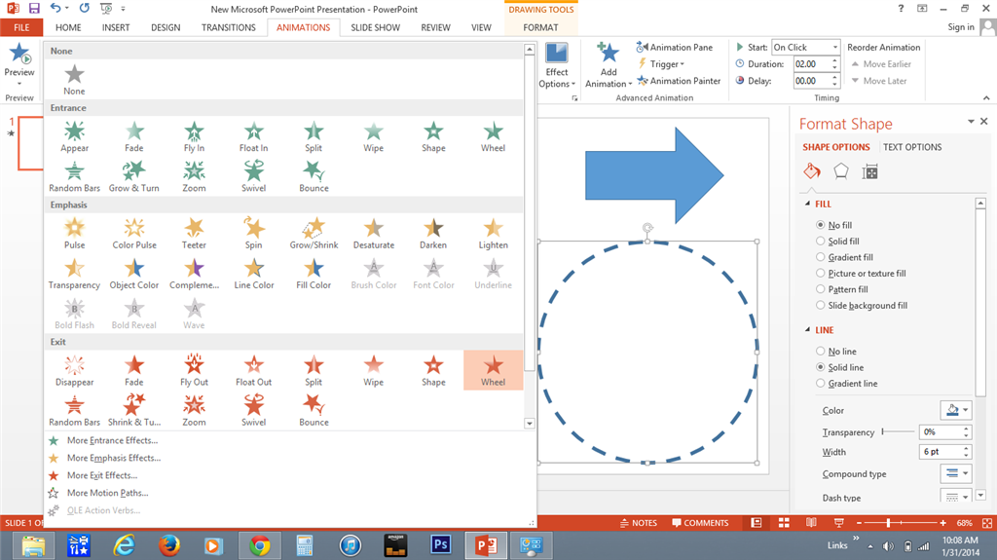Select the None animation star
This screenshot has width=997, height=560.
(74, 80)
